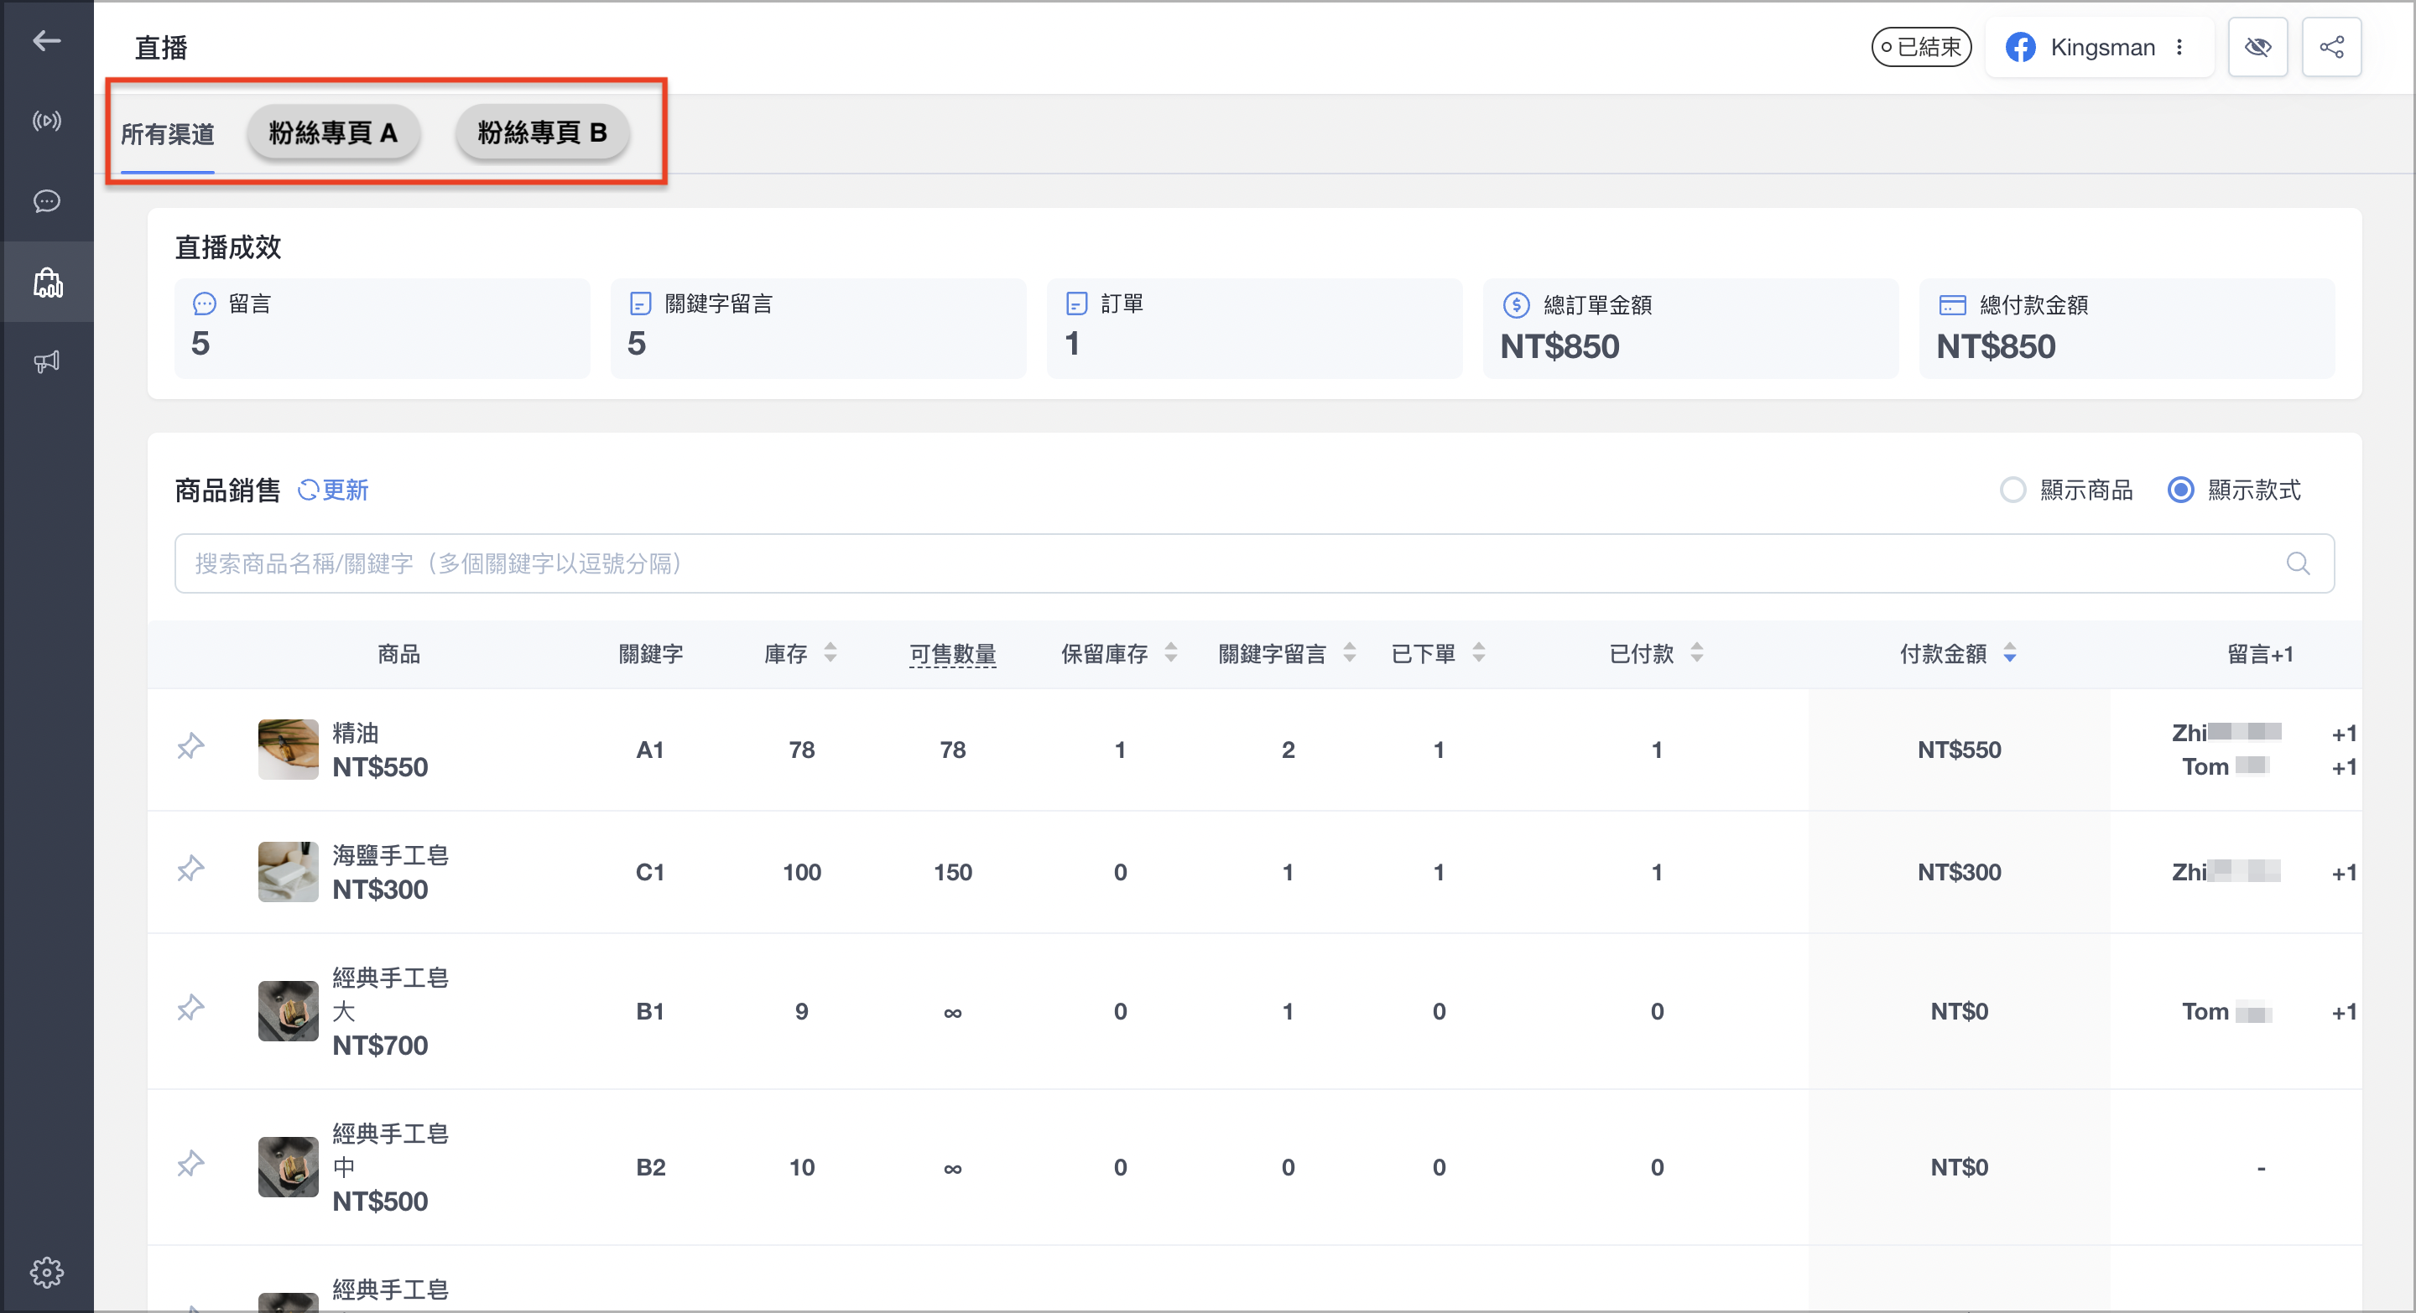Click the C1 keyword cell

point(650,873)
